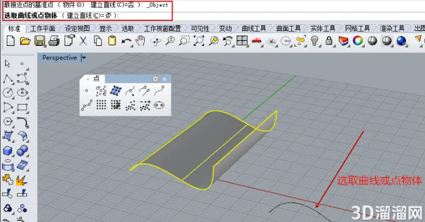Image resolution: width=425 pixels, height=222 pixels.
Task: Open a file with folder icon
Action: pyautogui.click(x=25, y=41)
